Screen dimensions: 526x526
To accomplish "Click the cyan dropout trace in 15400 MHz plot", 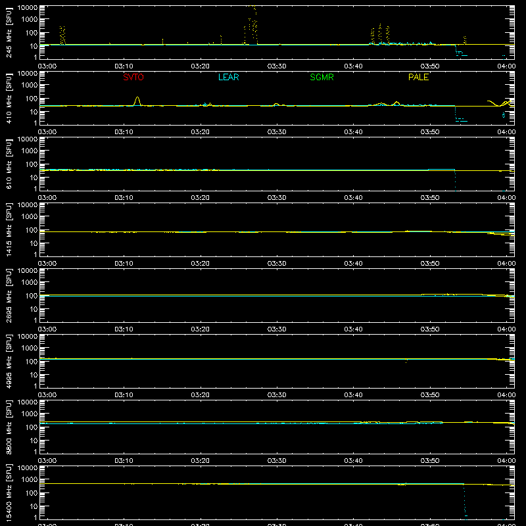I will tap(465, 500).
